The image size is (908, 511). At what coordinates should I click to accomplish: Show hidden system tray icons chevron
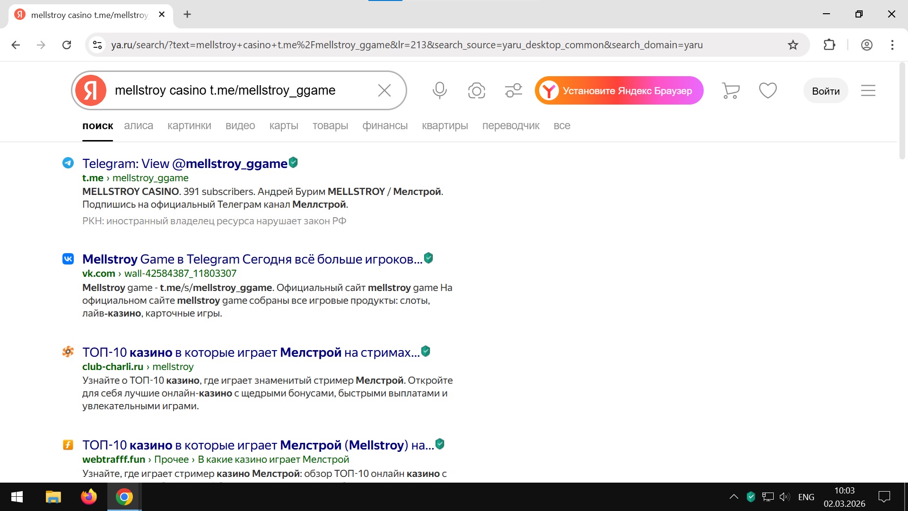[x=733, y=497]
